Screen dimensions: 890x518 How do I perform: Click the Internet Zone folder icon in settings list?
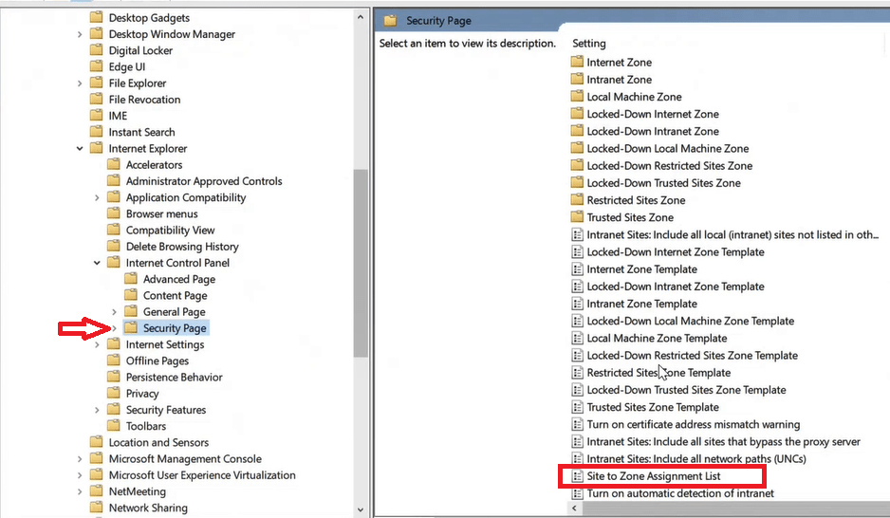tap(577, 63)
